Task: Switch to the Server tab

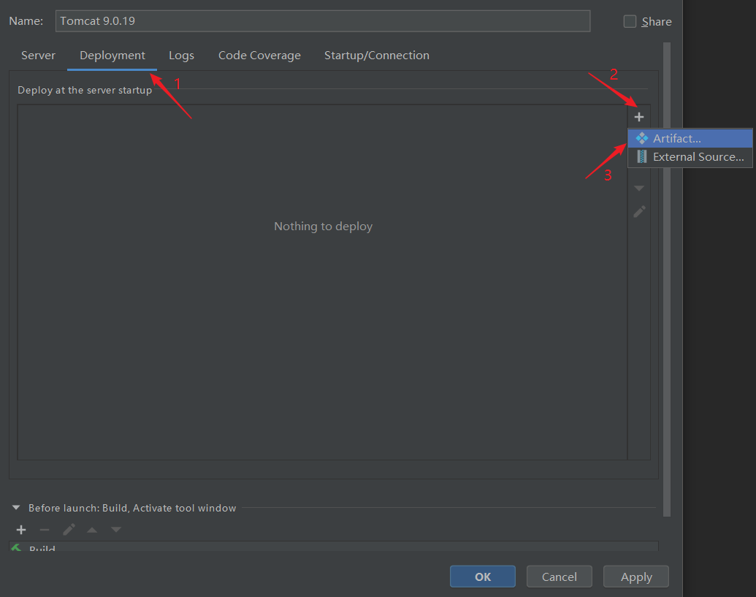Action: coord(38,56)
